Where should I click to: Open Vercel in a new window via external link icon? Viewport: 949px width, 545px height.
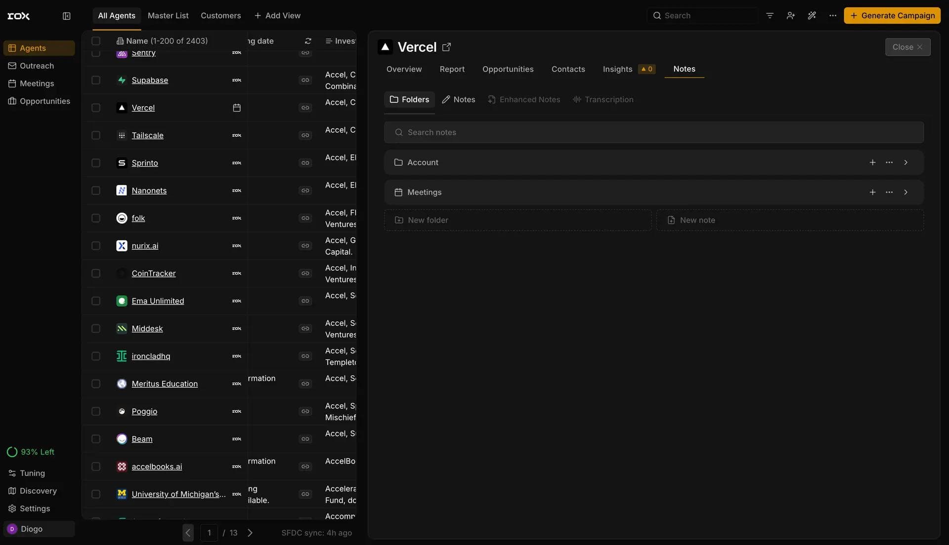pyautogui.click(x=447, y=46)
